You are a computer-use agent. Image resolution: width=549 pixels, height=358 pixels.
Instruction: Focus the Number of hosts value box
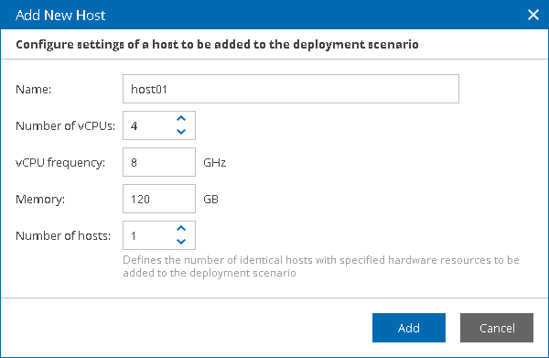[x=149, y=235]
